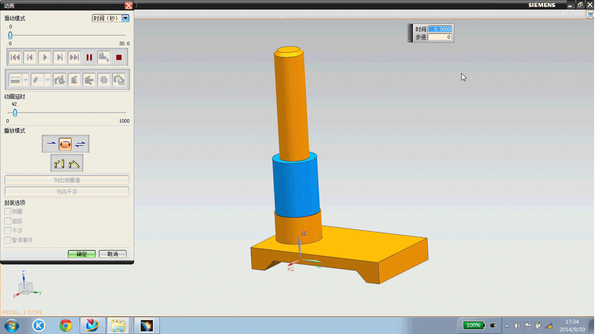The height and width of the screenshot is (334, 595).
Task: Select loop playback mode
Action: click(65, 144)
